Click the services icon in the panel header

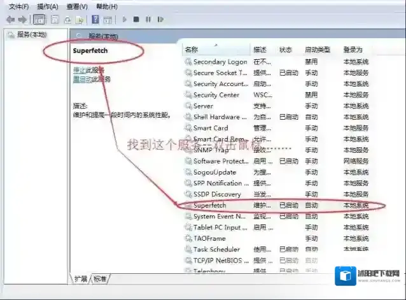pos(80,36)
